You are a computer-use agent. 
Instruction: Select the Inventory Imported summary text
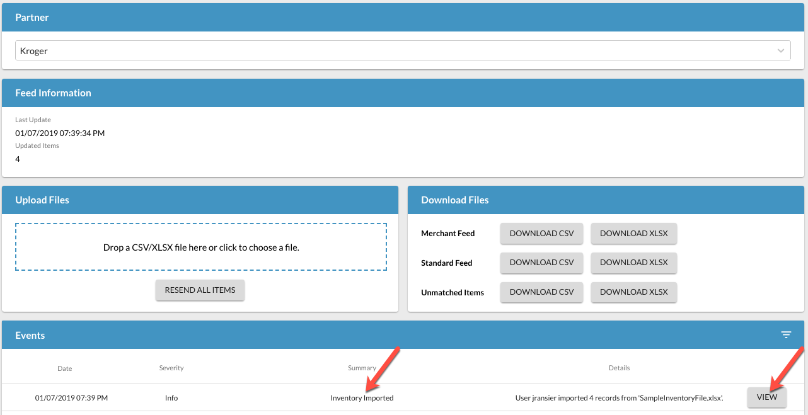[362, 398]
